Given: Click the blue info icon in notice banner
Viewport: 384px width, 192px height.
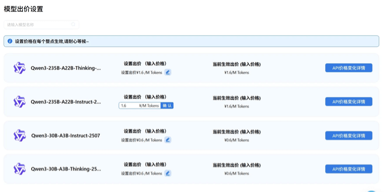Looking at the screenshot, I should tap(10, 41).
